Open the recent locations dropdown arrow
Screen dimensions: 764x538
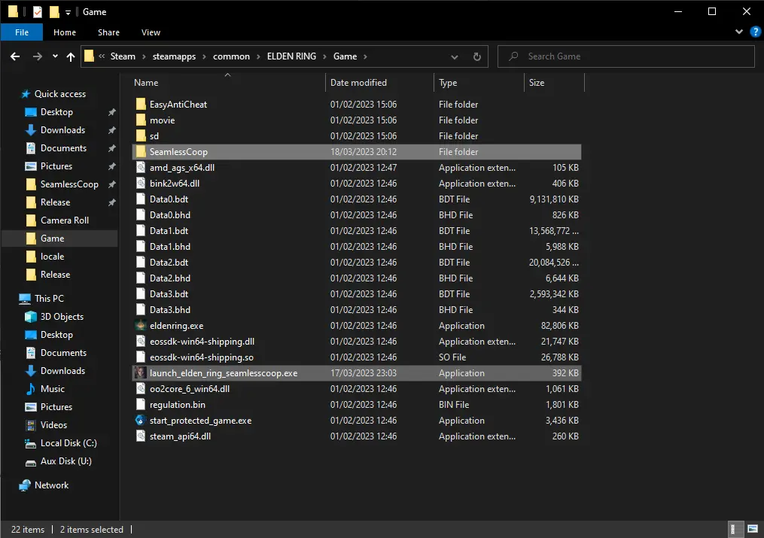(x=55, y=56)
